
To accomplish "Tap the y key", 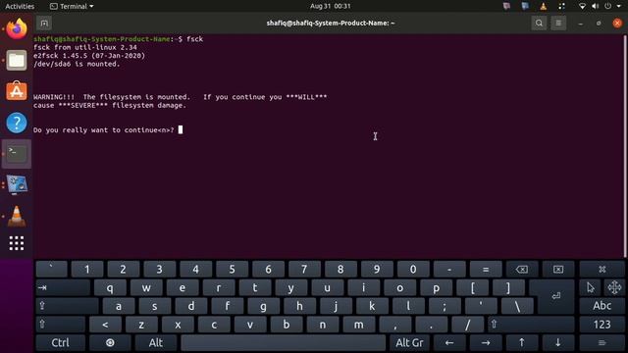I will [290, 287].
